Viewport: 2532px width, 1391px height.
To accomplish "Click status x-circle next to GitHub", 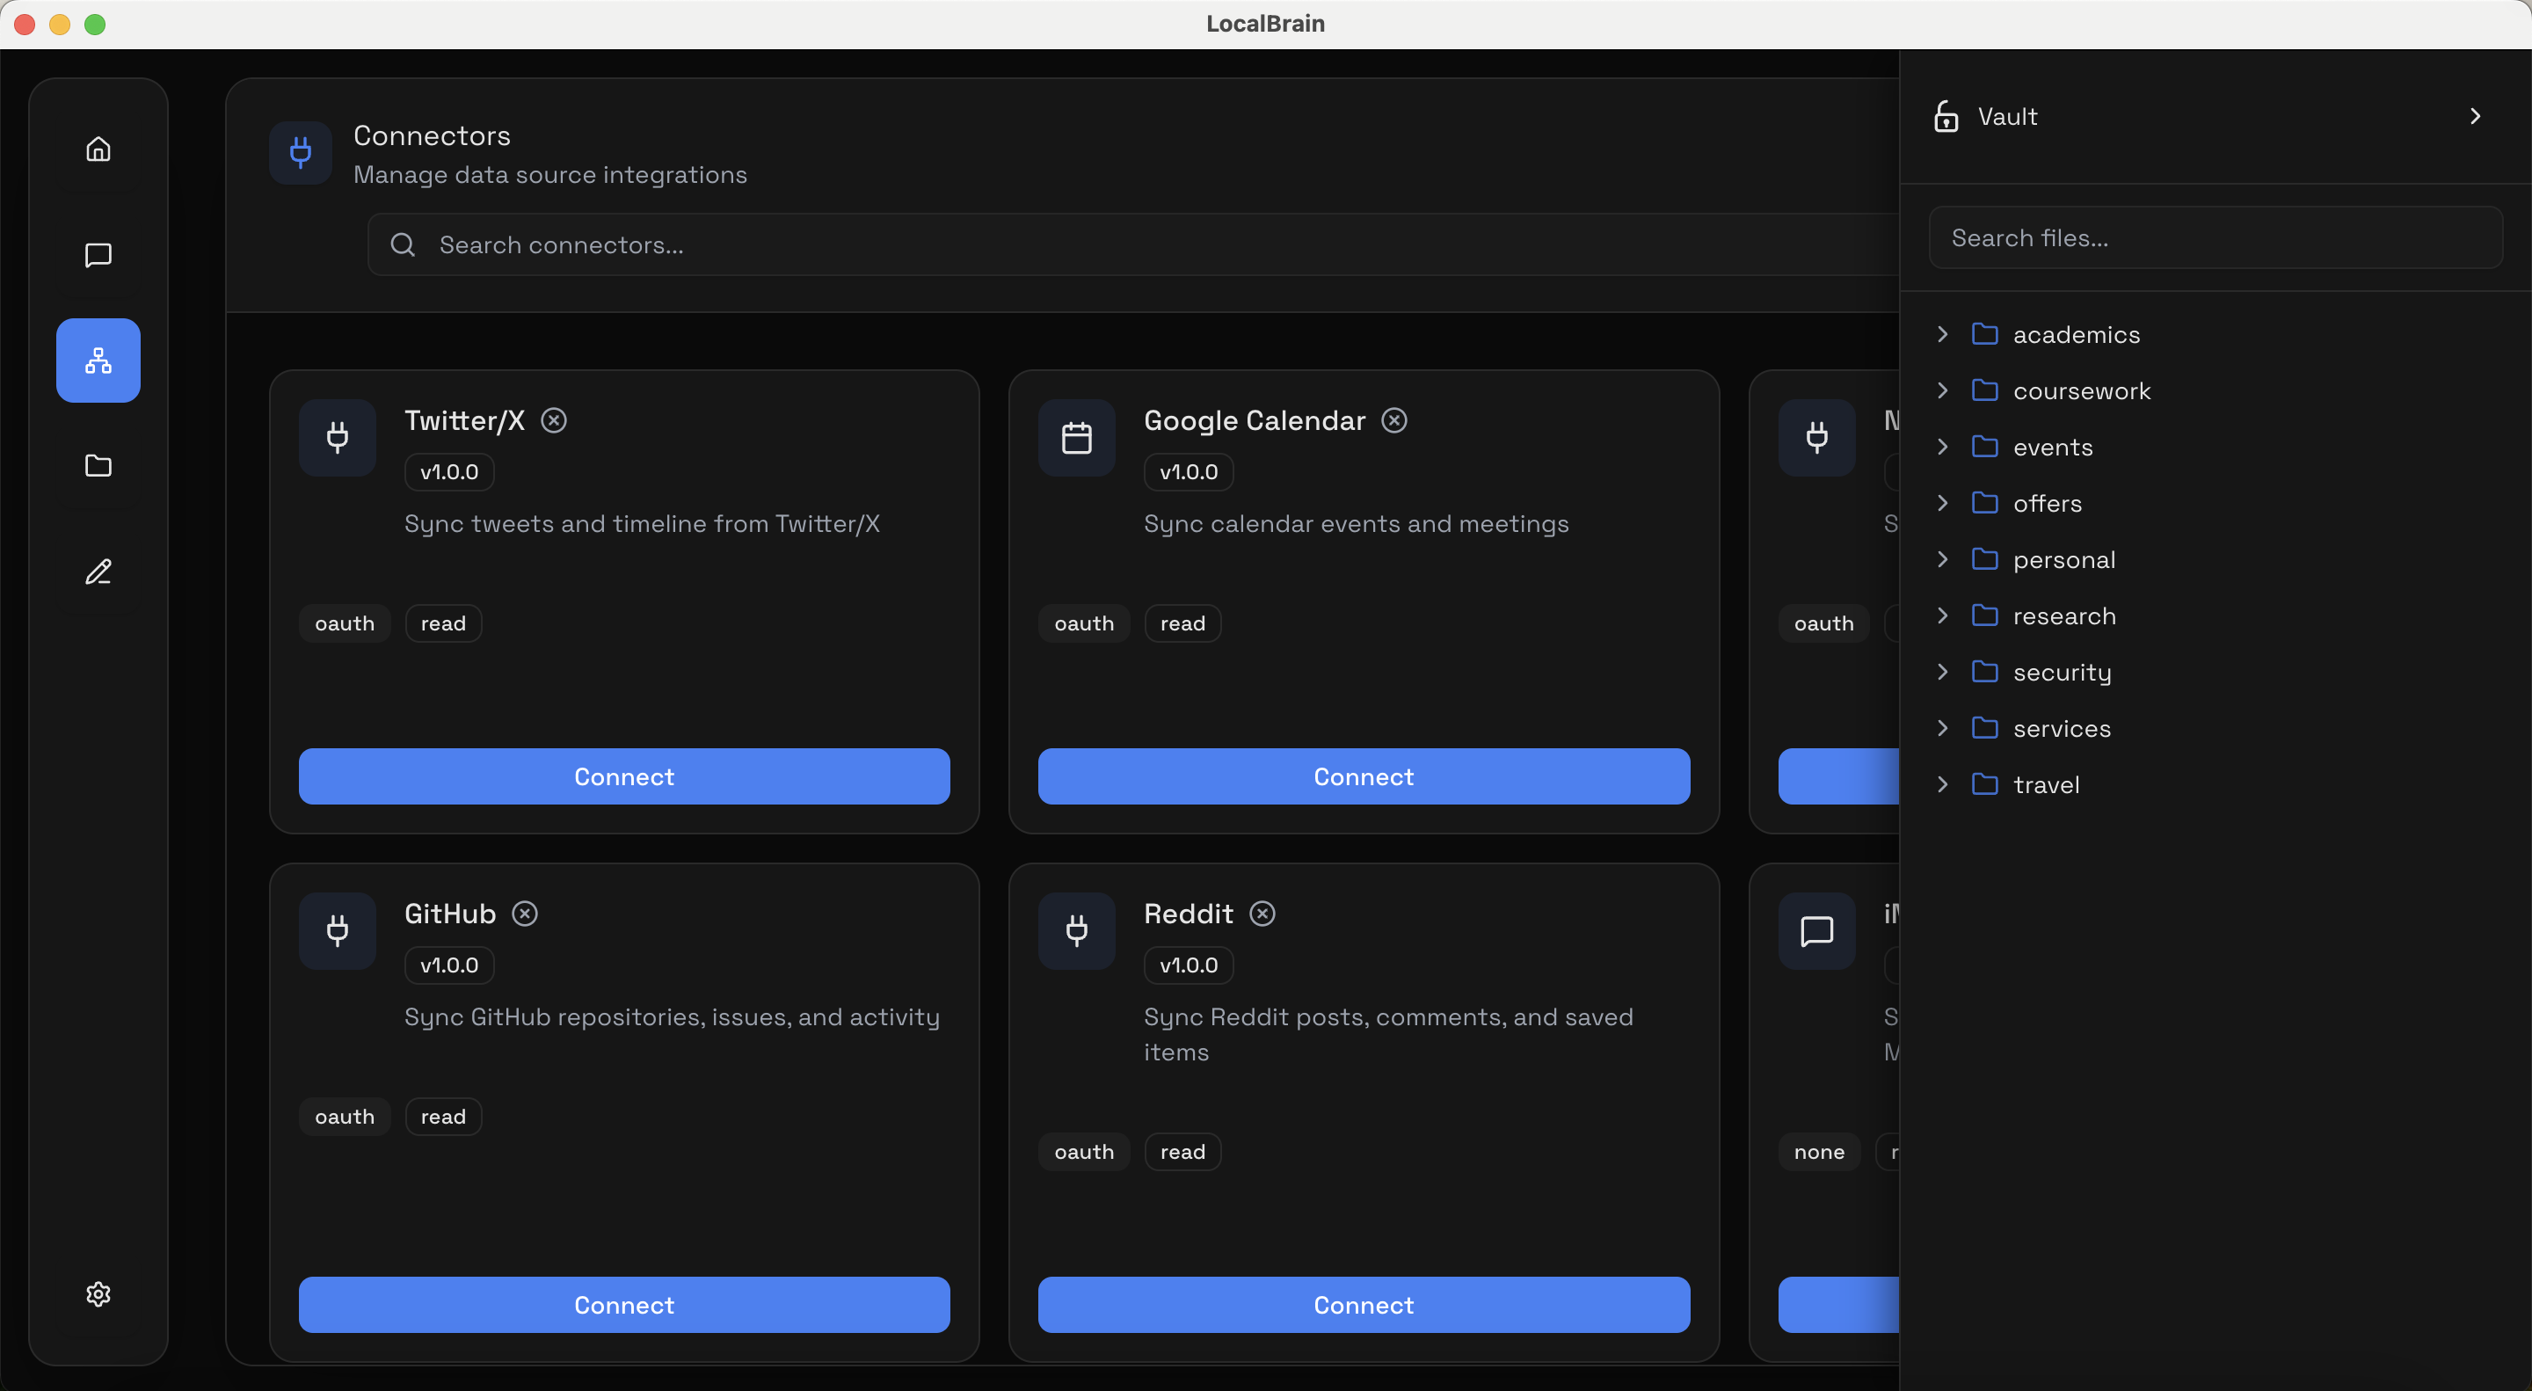I will [525, 914].
